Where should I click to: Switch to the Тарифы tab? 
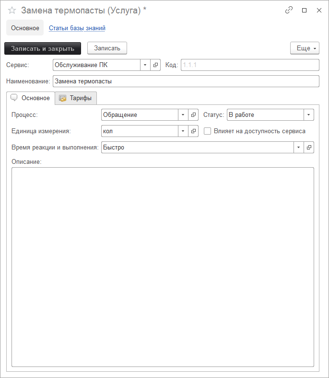(x=76, y=98)
